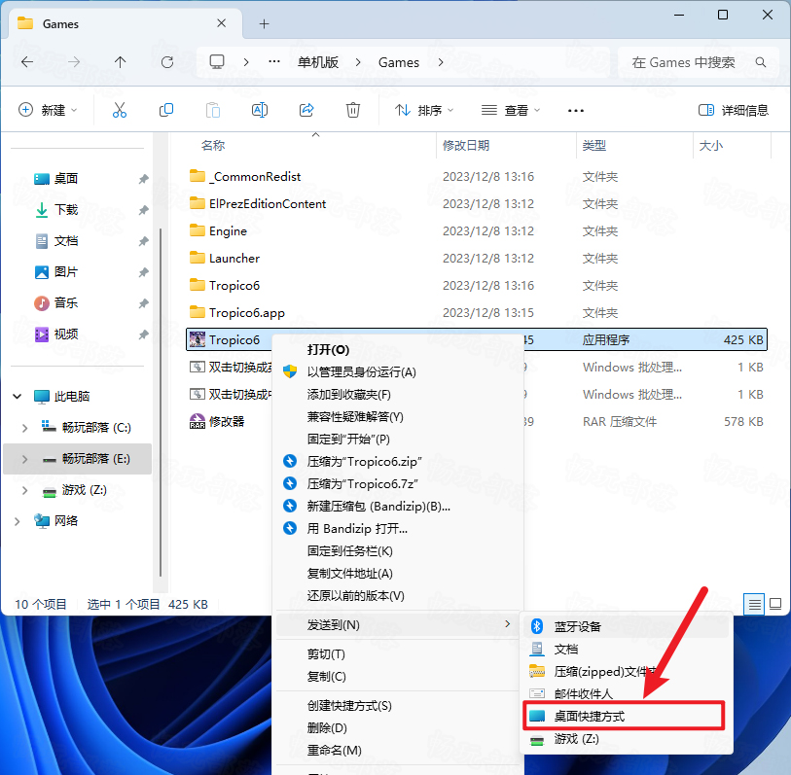791x775 pixels.
Task: Click the chevron after Games in address bar
Action: [441, 62]
